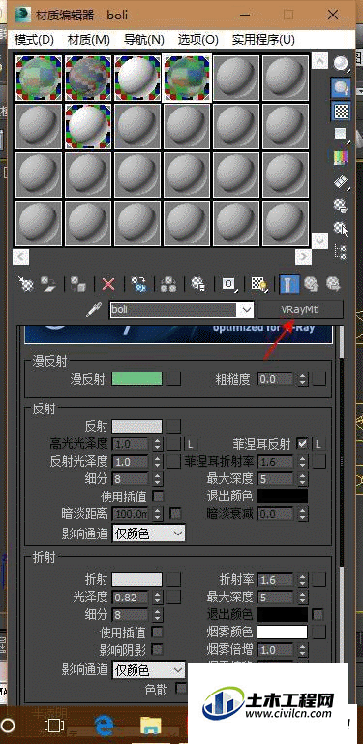Click the Select by Material icon
The image size is (363, 744).
pos(341,228)
